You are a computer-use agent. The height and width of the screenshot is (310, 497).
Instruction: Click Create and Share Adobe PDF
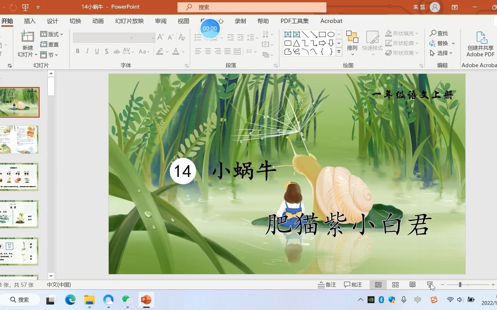click(480, 44)
